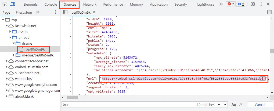The image size is (274, 111).
Task: Expand the medias/bsj80u5m9k folder
Action: pos(14,55)
